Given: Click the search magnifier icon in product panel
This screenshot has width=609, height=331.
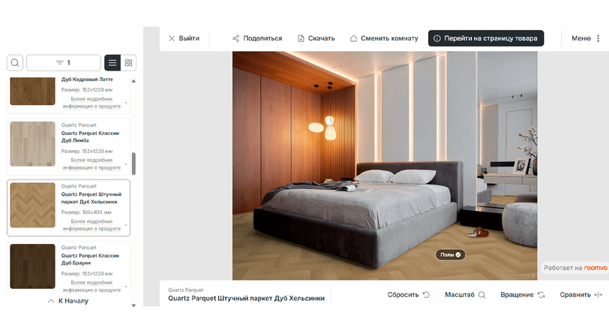Looking at the screenshot, I should [15, 63].
